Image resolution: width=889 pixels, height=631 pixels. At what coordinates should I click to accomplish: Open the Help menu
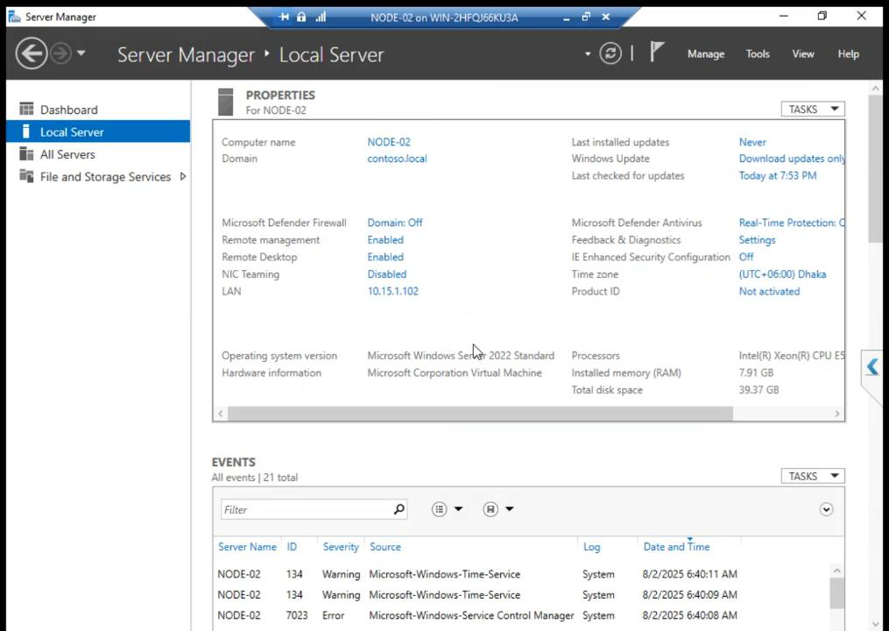(848, 54)
